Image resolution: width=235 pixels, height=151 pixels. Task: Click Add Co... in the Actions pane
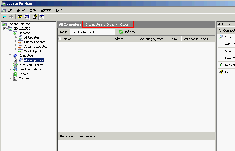coord(230,44)
